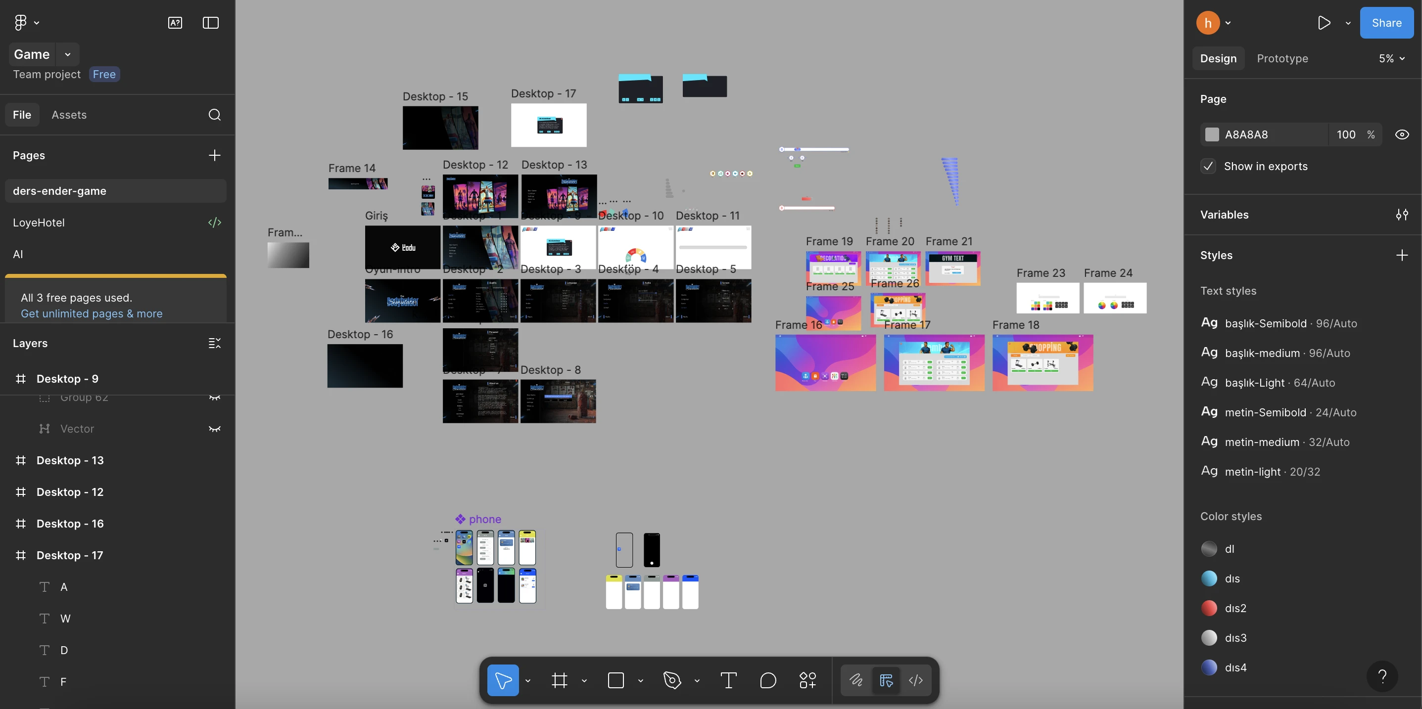The height and width of the screenshot is (709, 1422).
Task: Open the Shape tools dropdown arrow
Action: (x=640, y=681)
